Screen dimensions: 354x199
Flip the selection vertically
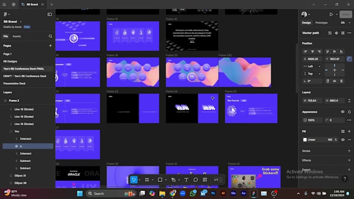pos(342,81)
